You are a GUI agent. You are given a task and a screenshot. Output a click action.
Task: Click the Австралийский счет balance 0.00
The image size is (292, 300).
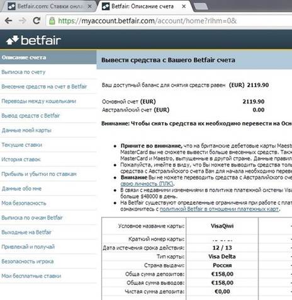pos(259,110)
